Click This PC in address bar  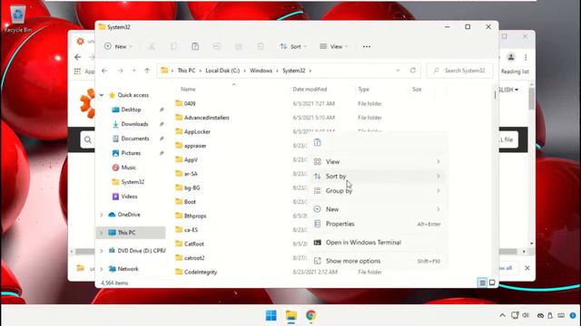(186, 71)
